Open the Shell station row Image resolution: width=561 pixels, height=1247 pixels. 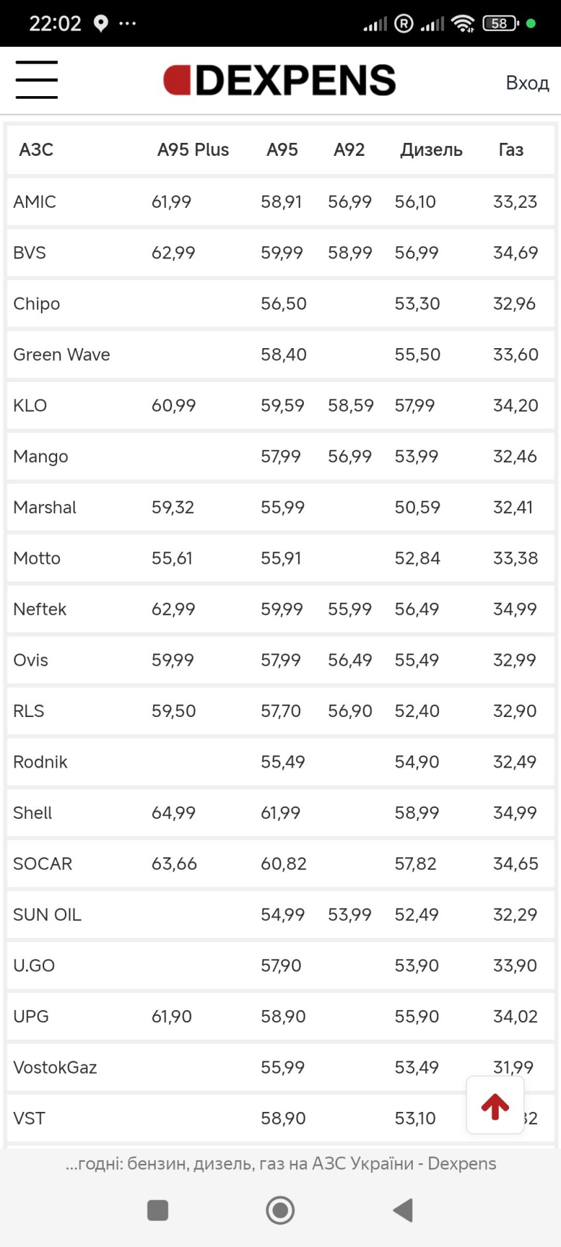tap(280, 812)
